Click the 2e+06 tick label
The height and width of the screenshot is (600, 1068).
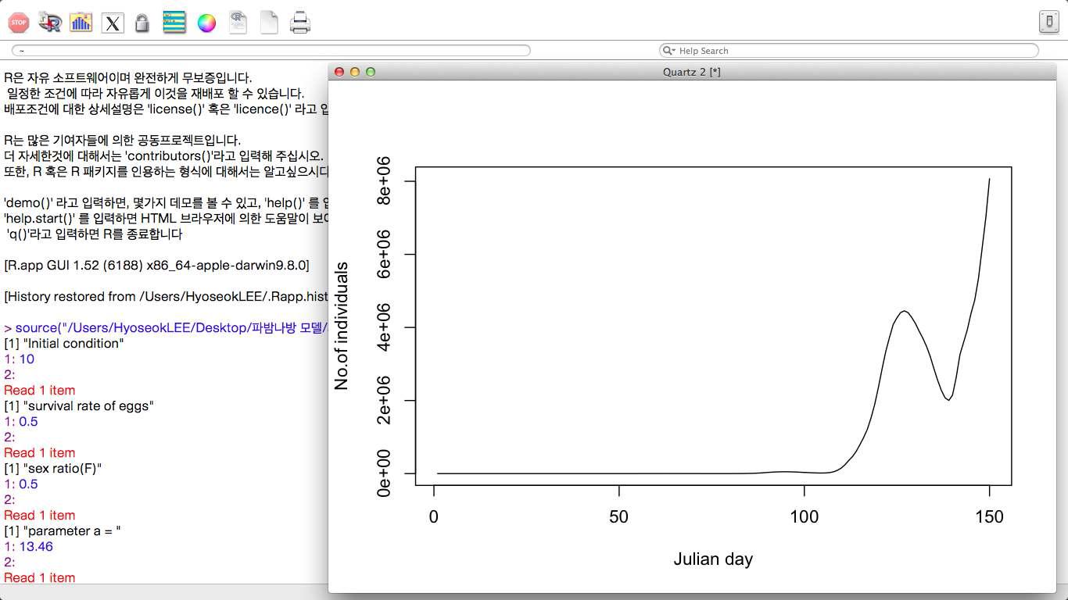(385, 400)
